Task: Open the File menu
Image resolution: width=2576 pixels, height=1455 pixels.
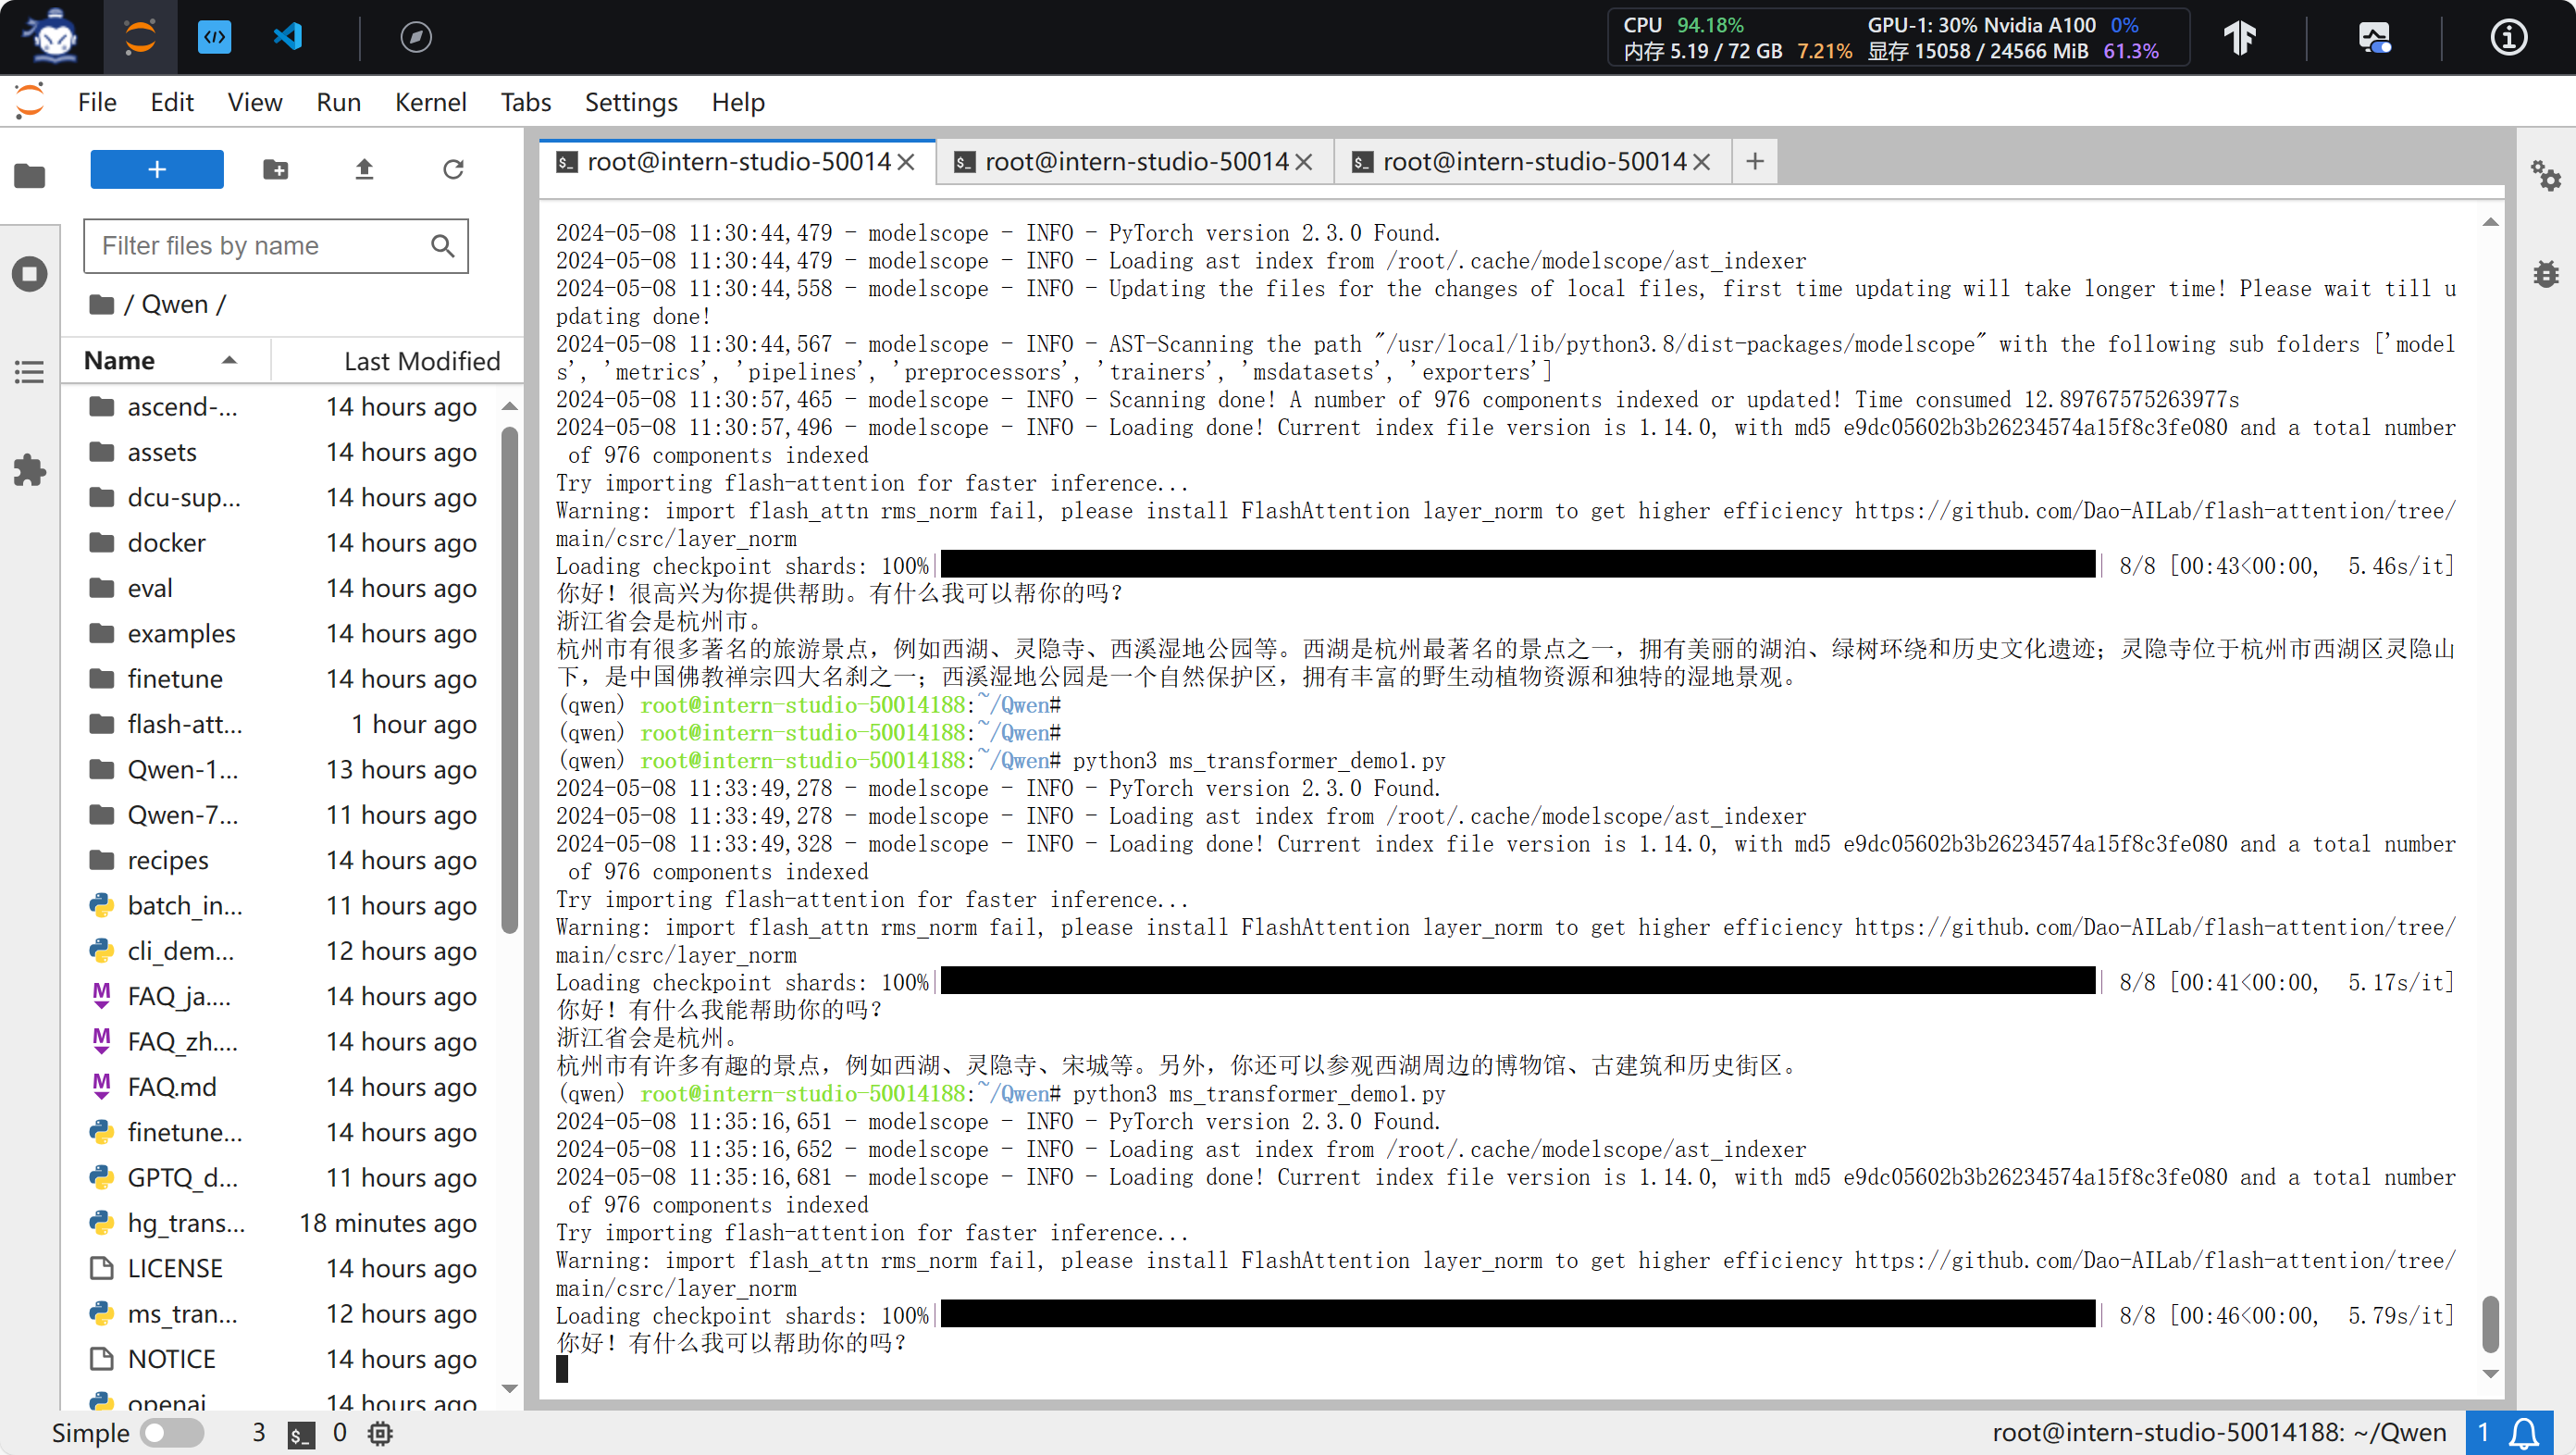Action: 97,102
